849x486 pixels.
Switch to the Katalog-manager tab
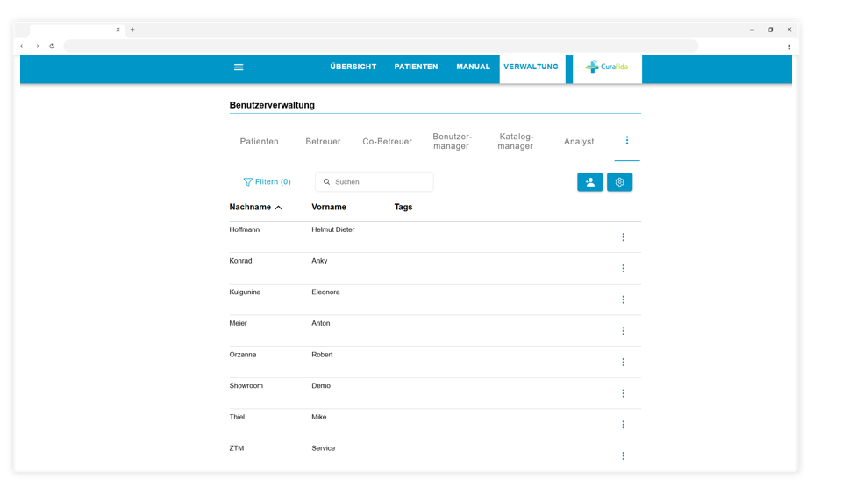pos(516,142)
